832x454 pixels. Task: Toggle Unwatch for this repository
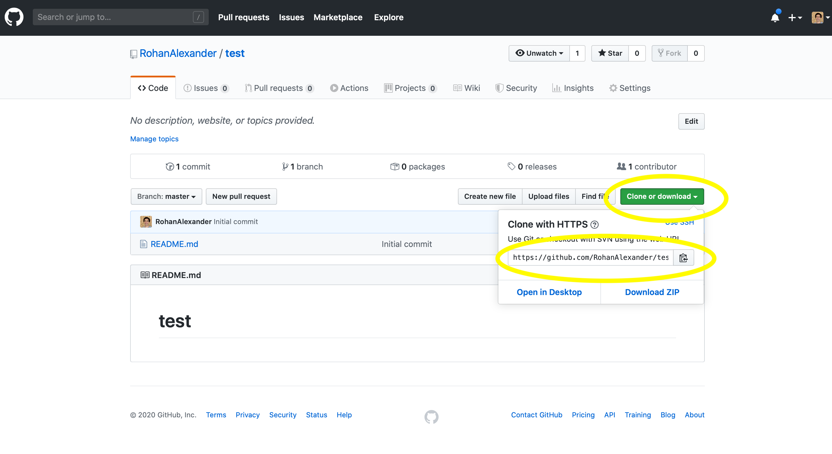[539, 53]
